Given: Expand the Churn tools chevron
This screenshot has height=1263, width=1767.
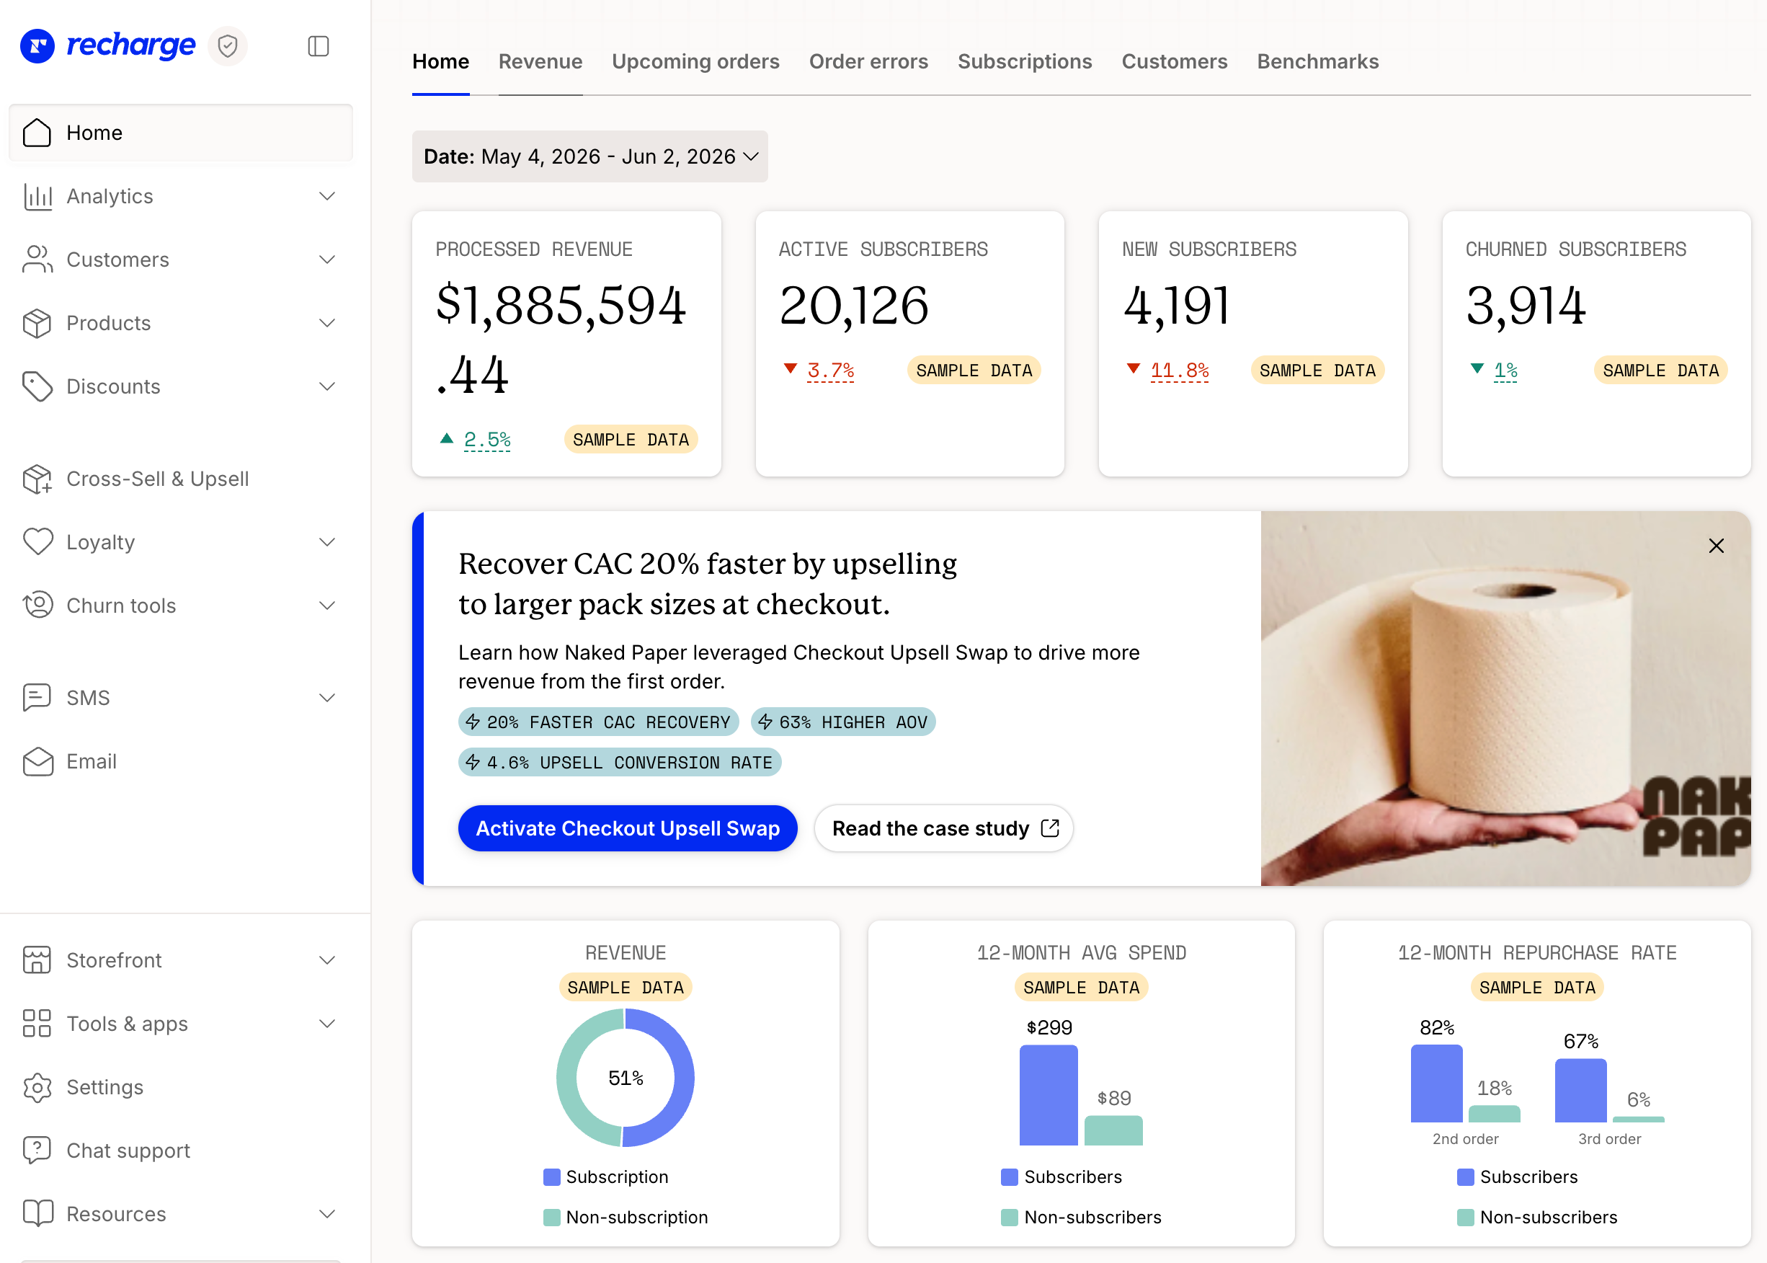Looking at the screenshot, I should point(327,606).
